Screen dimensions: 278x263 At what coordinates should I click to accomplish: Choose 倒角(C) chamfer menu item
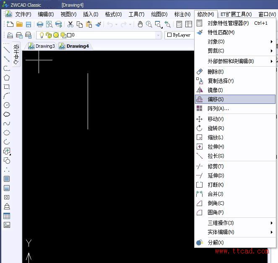[x=235, y=203]
